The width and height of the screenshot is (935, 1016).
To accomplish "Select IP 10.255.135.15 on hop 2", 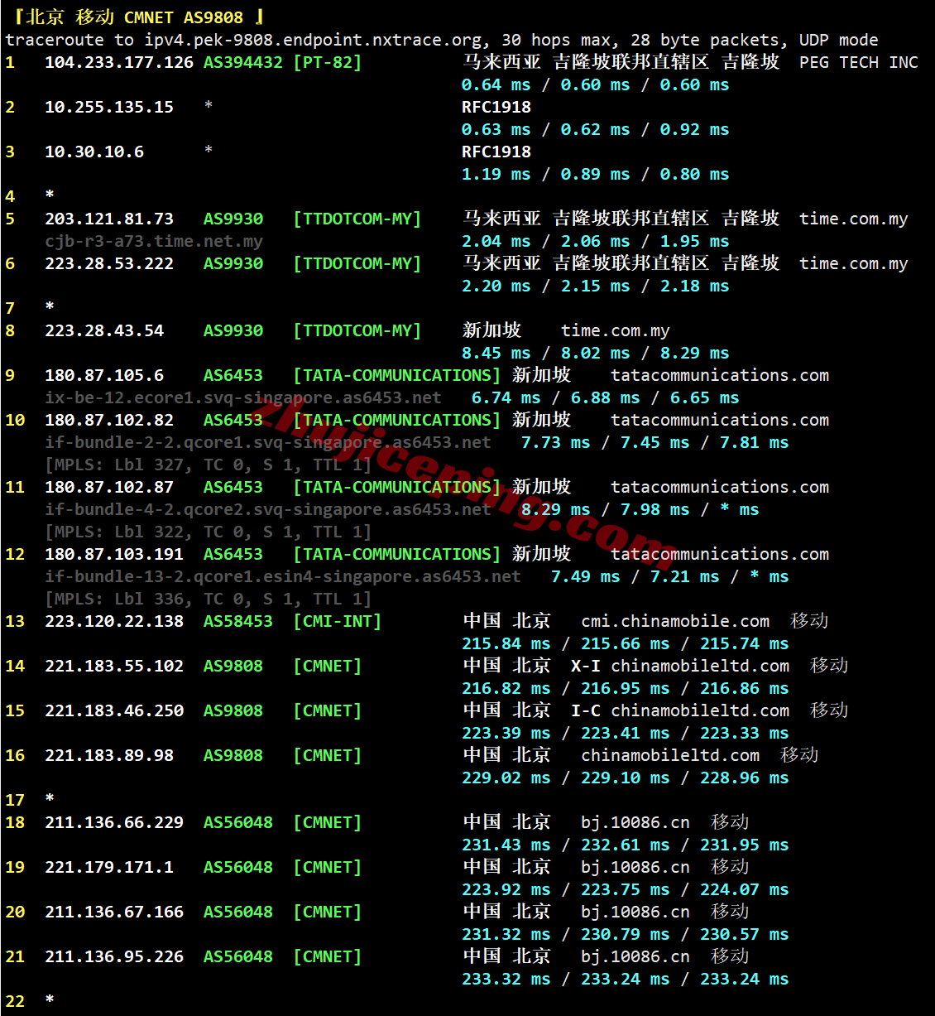I will (109, 107).
